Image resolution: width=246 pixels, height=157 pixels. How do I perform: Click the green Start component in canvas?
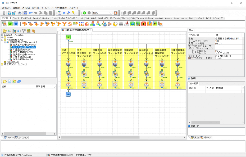(x=68, y=37)
